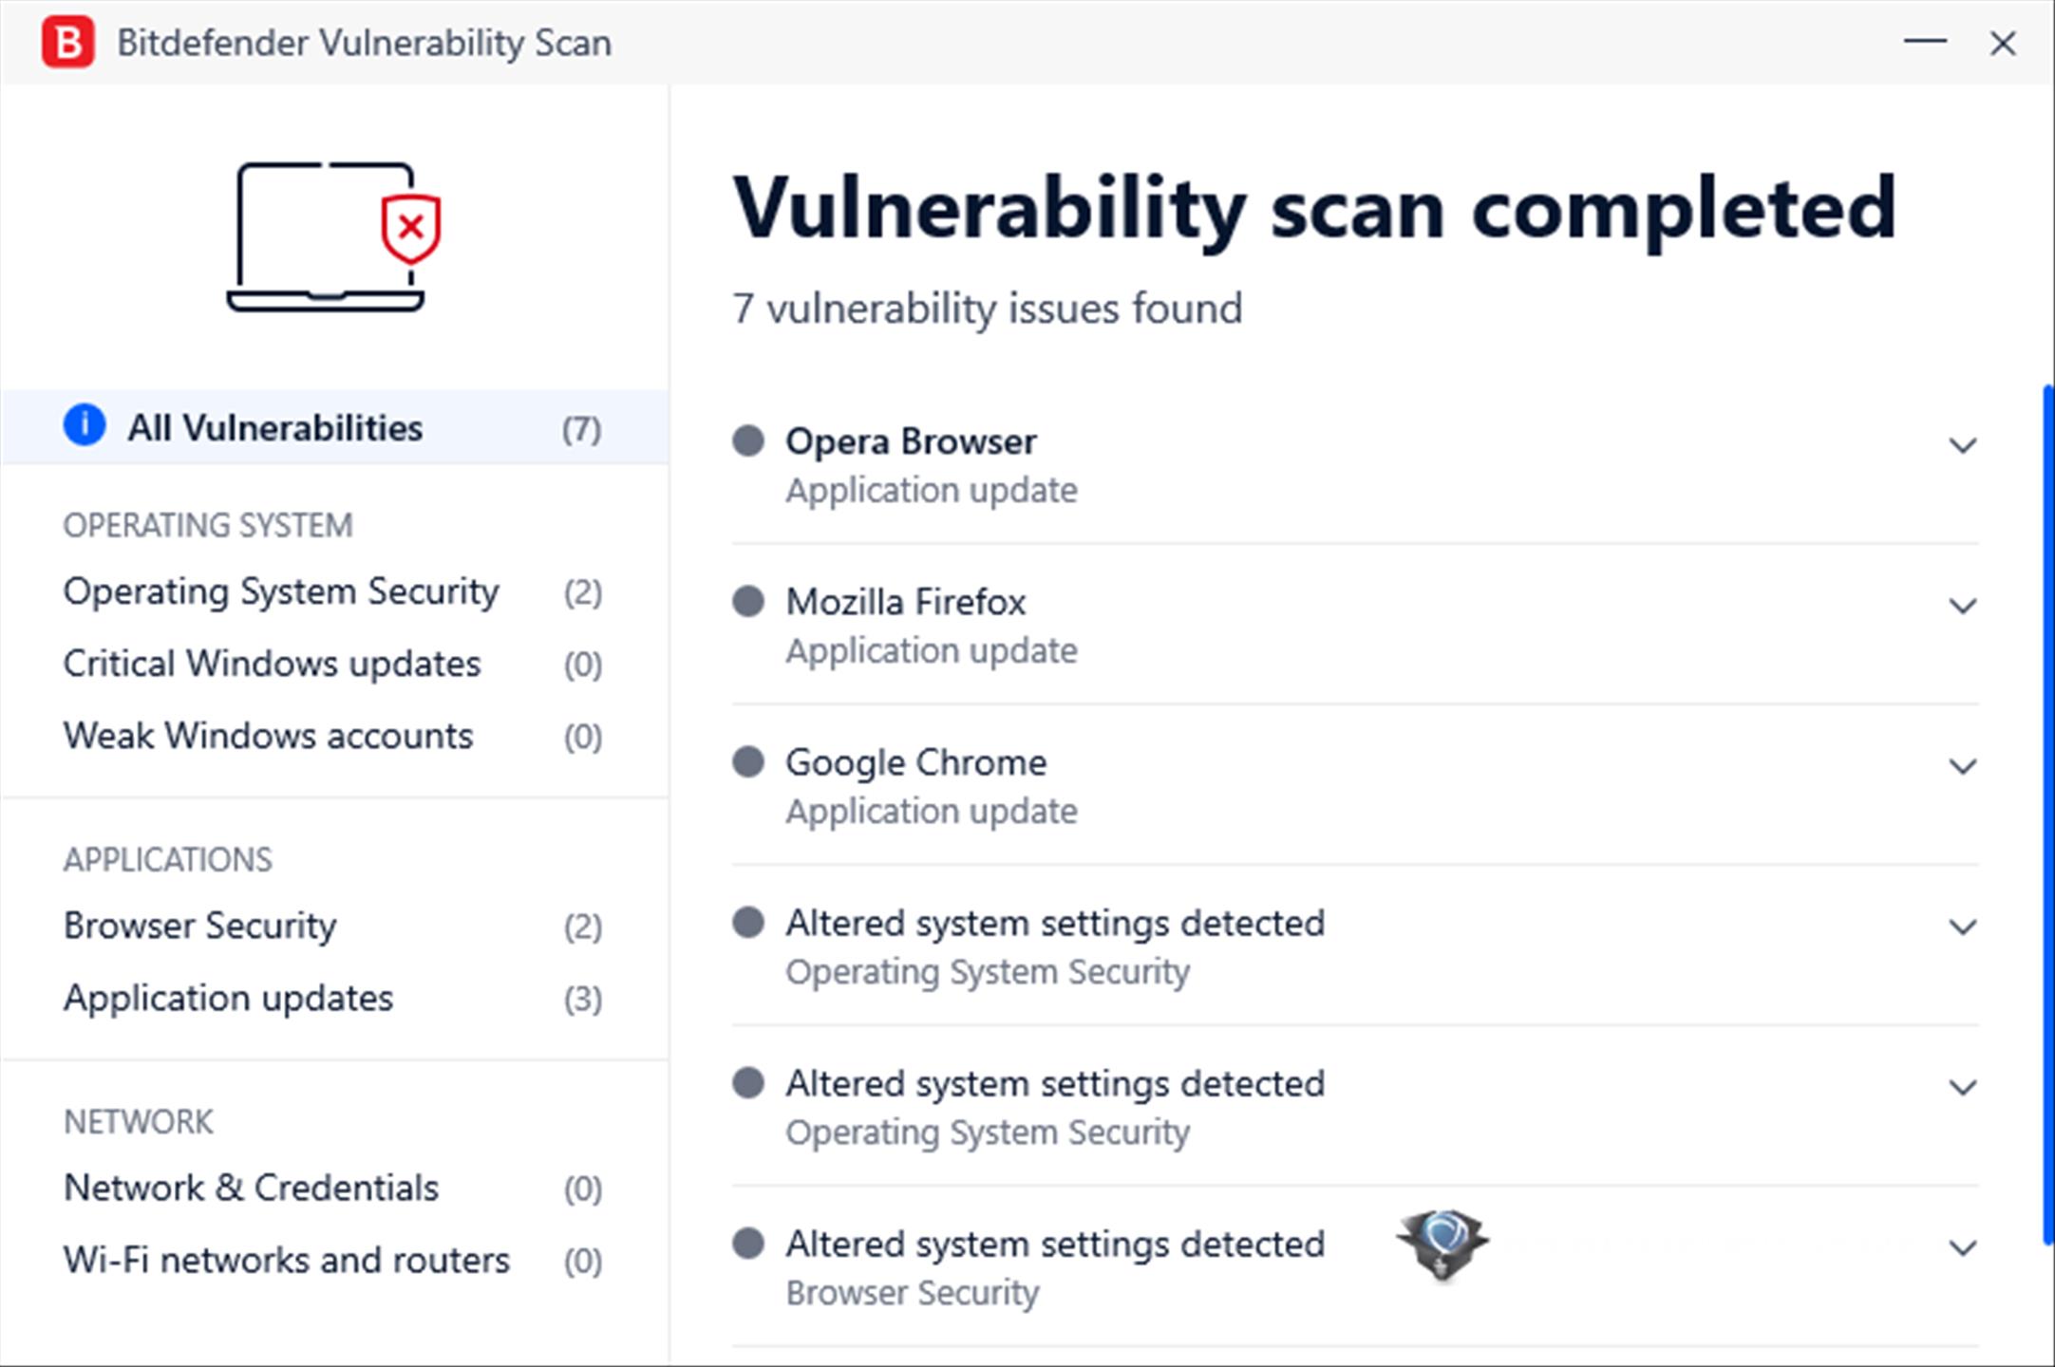This screenshot has width=2055, height=1367.
Task: Click the blue info icon beside All Vulnerabilities
Action: (x=85, y=425)
